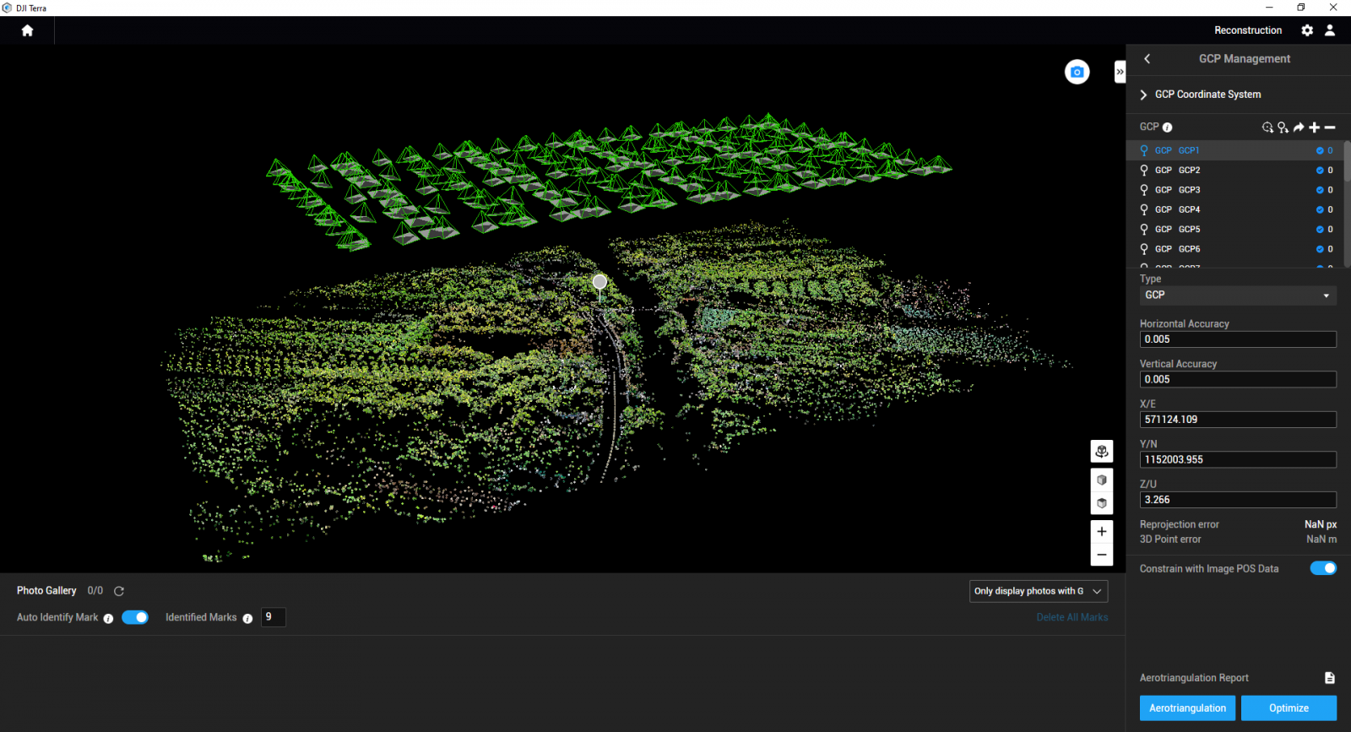Viewport: 1351px width, 732px height.
Task: Click the blue camera icon in viewport
Action: [1077, 73]
